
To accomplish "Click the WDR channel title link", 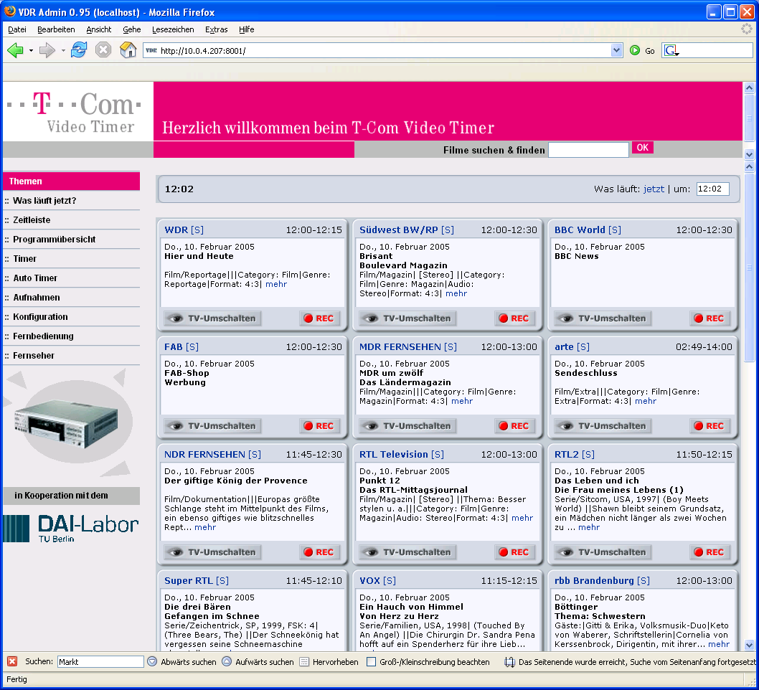I will (176, 230).
